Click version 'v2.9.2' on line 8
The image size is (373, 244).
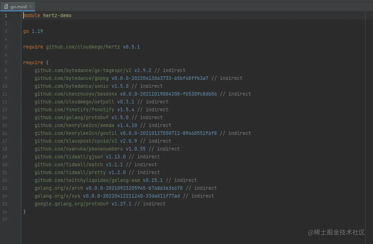coord(143,71)
